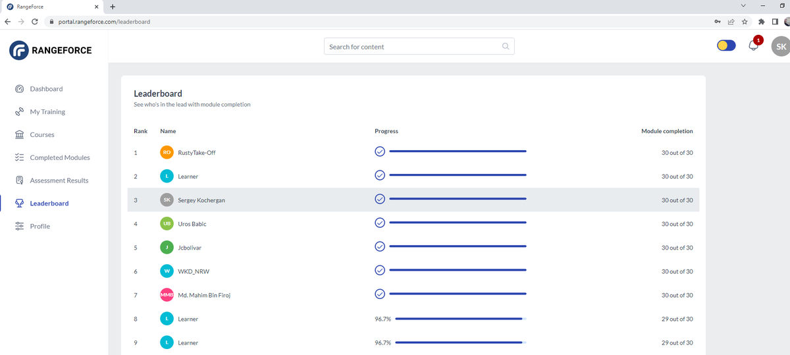Click WKD_NRW's W avatar

click(167, 271)
